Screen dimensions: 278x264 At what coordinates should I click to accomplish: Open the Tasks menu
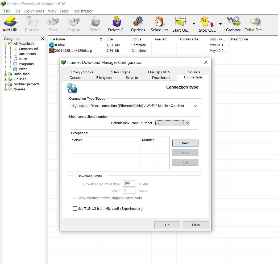click(6, 11)
